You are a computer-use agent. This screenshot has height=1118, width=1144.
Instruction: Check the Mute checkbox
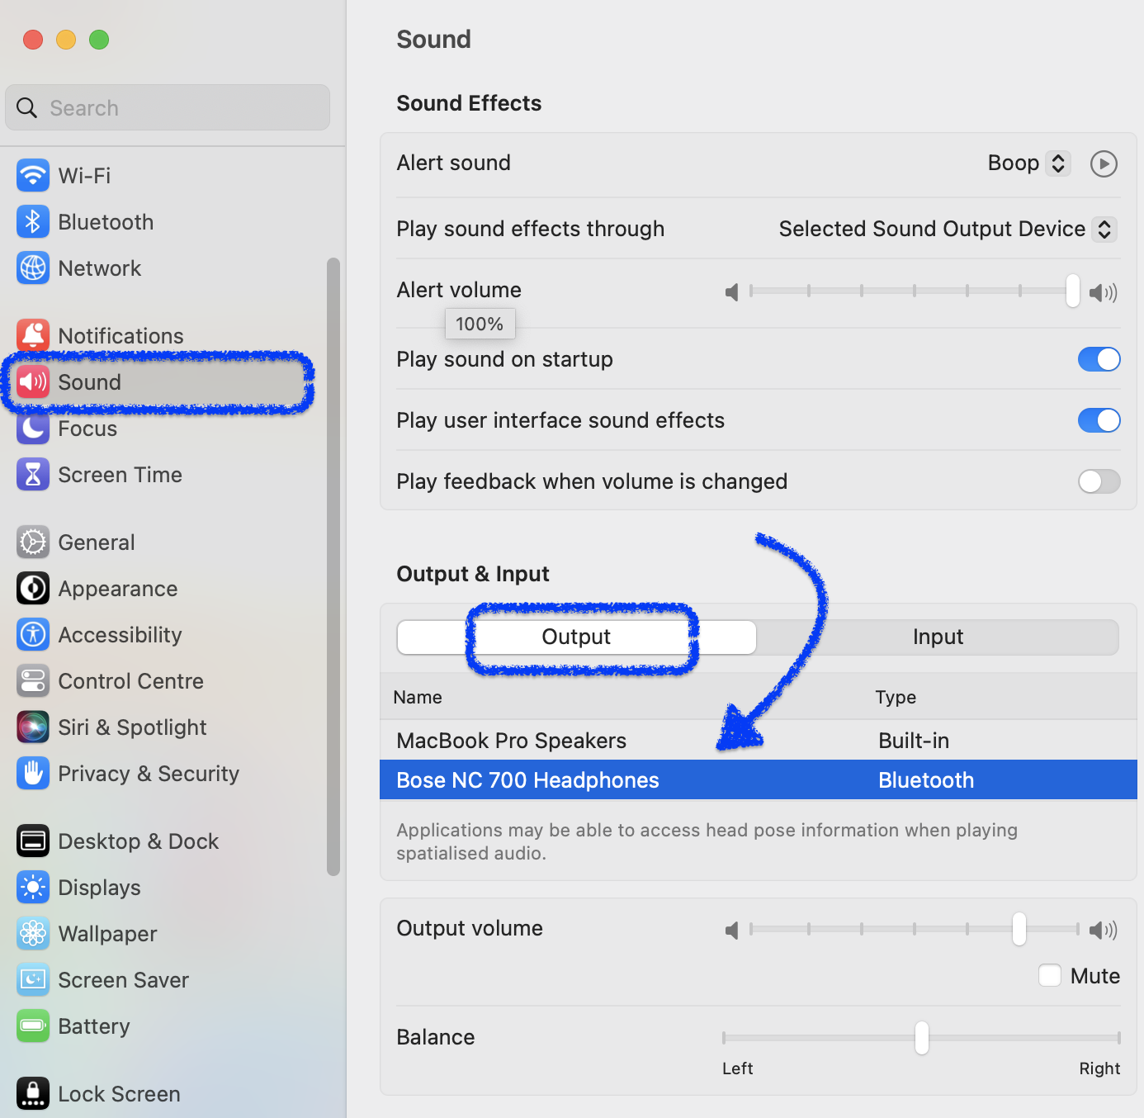(x=1050, y=975)
